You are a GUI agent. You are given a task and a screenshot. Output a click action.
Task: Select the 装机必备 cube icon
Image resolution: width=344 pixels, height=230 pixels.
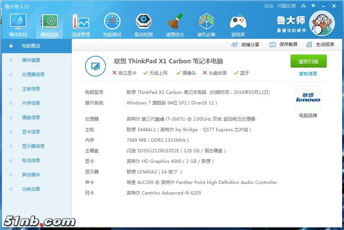tap(206, 23)
